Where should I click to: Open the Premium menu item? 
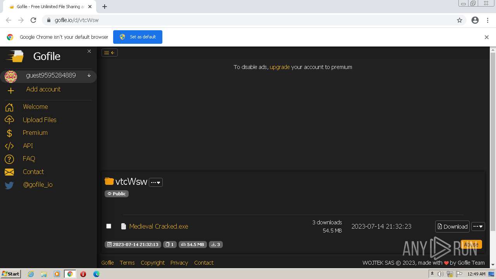(35, 133)
